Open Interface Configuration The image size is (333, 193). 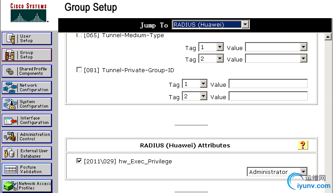point(27,120)
